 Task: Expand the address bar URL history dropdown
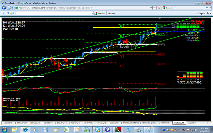(x=151, y=8)
